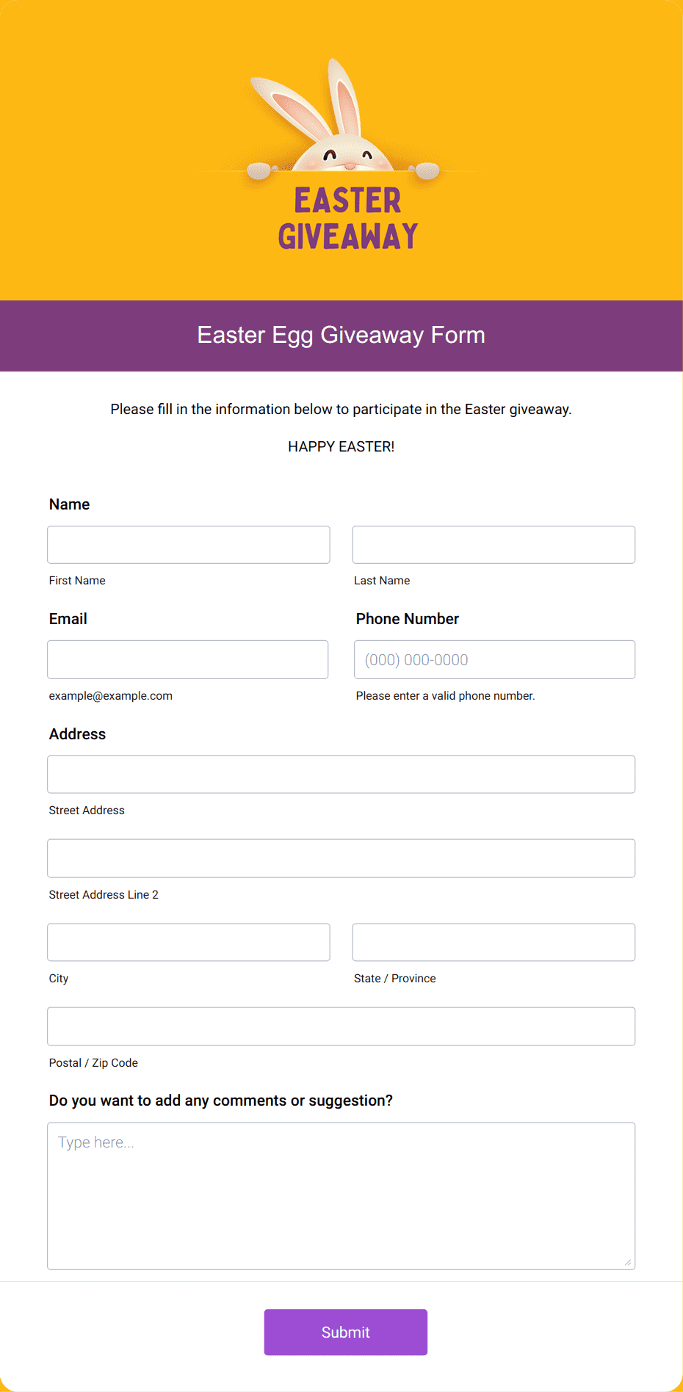The height and width of the screenshot is (1392, 683).
Task: Click the Easter bunny logo image
Action: point(341,155)
